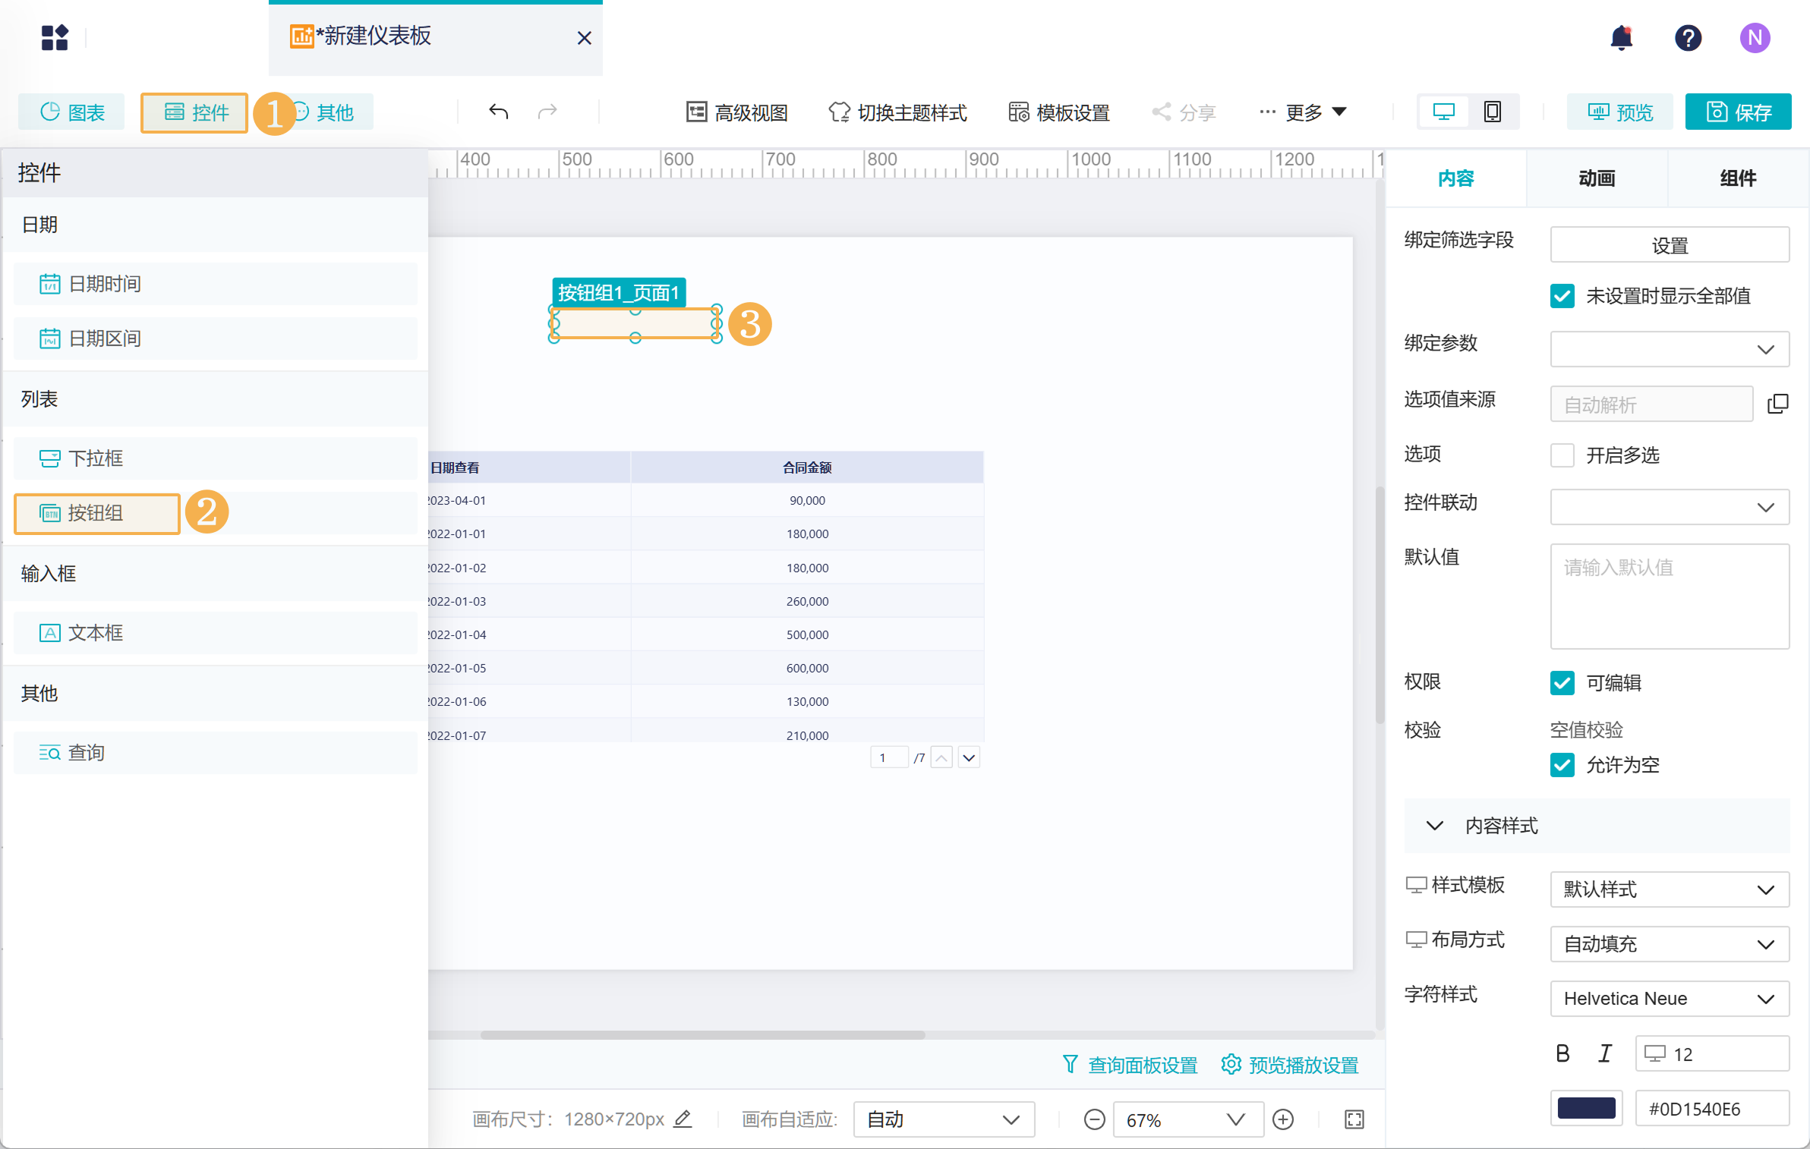The width and height of the screenshot is (1810, 1149).
Task: Click the zoom in plus icon
Action: click(1283, 1119)
